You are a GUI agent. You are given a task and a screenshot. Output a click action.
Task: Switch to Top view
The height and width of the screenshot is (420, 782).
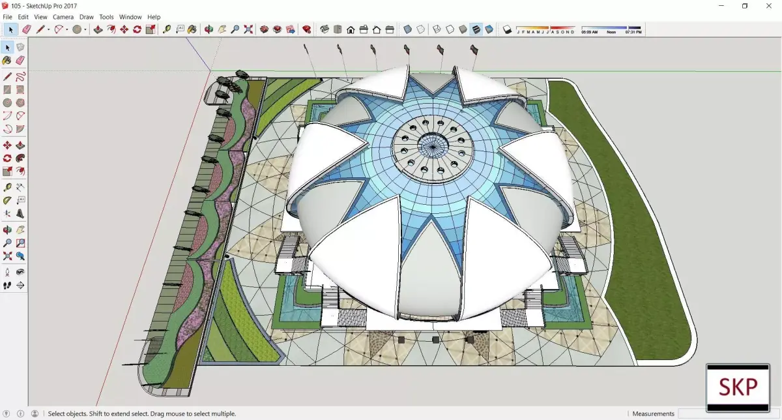[338, 29]
